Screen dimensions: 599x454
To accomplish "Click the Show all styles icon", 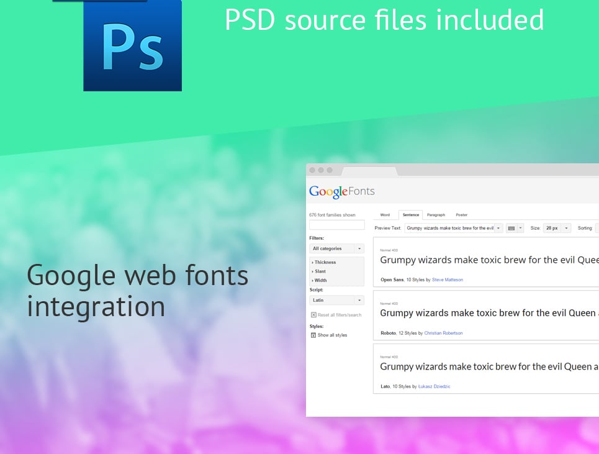I will [x=313, y=335].
